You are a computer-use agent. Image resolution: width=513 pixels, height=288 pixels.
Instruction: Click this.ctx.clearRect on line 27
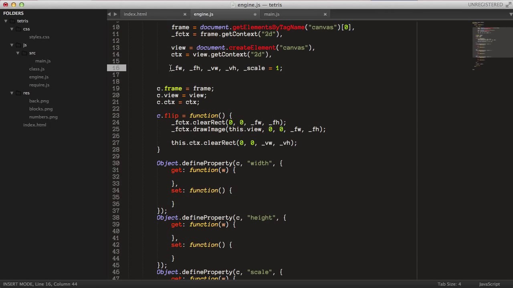coord(204,143)
